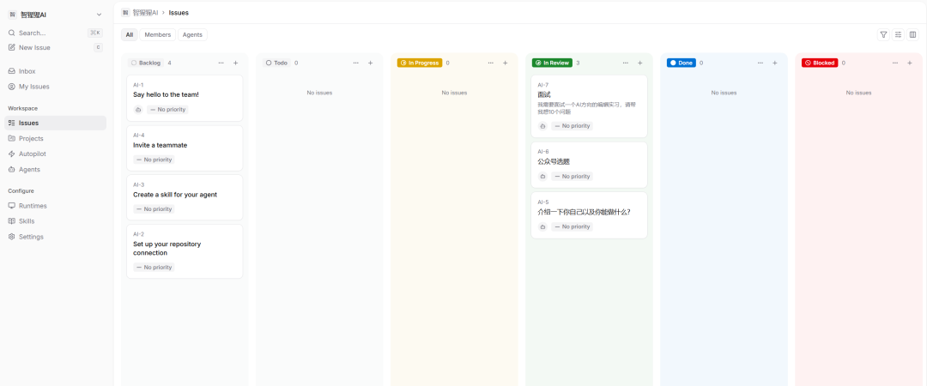Click plus icon in the Blocked column
This screenshot has width=927, height=386.
(x=909, y=63)
